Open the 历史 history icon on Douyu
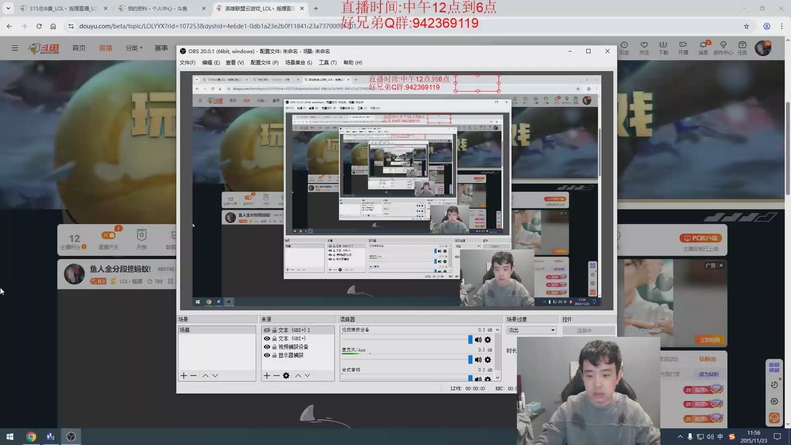791x445 pixels. [x=624, y=47]
